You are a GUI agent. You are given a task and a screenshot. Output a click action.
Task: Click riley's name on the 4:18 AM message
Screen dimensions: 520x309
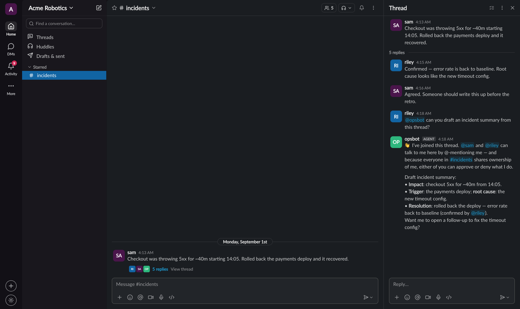[409, 113]
